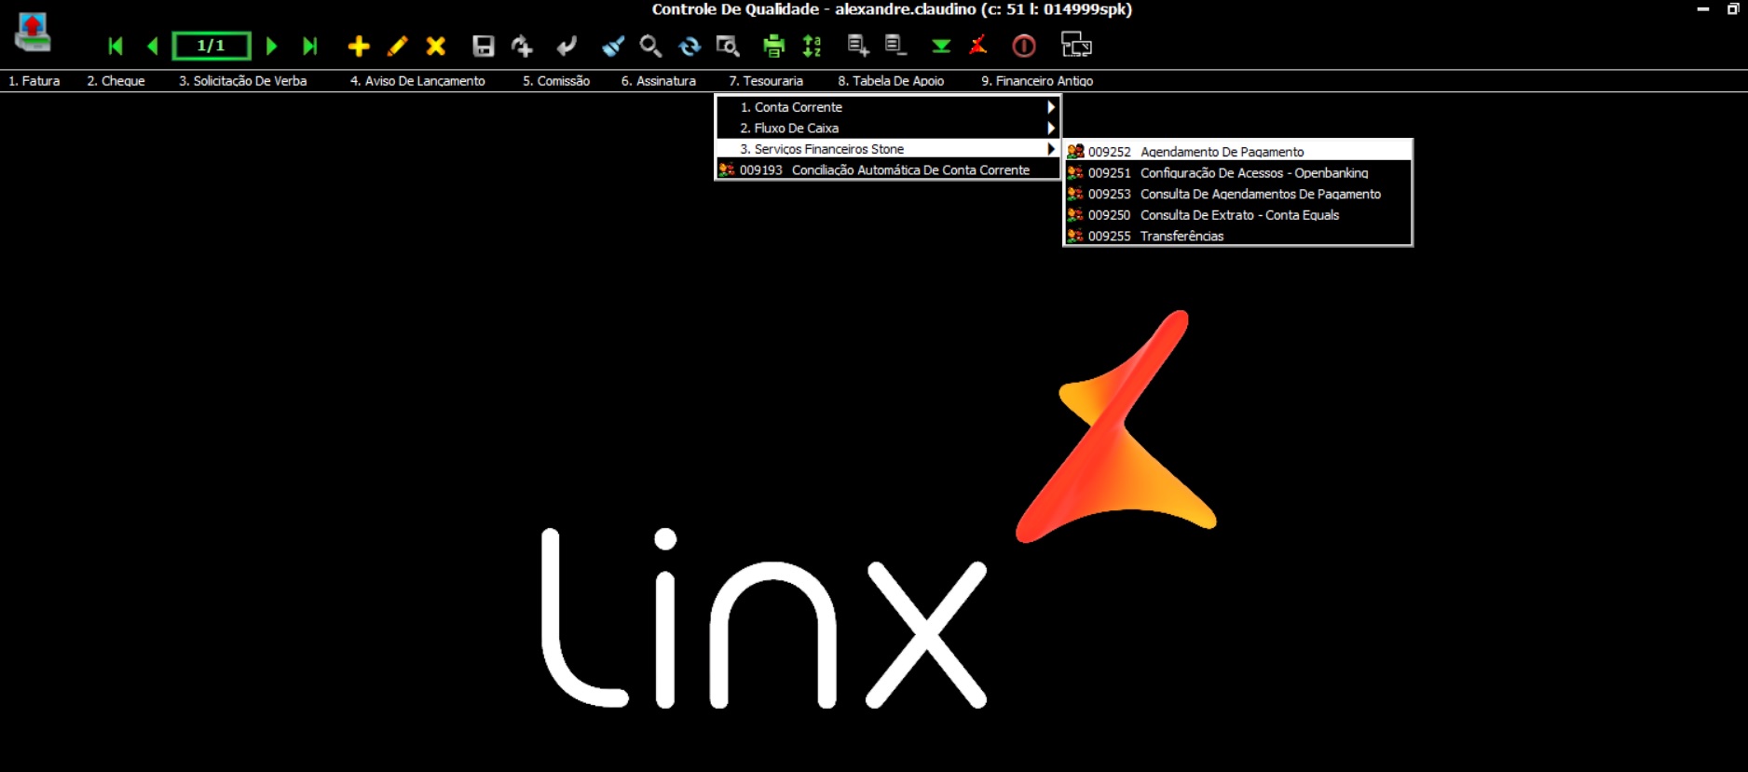This screenshot has height=772, width=1748.
Task: Expand the Conta Corrente submenu
Action: click(888, 107)
